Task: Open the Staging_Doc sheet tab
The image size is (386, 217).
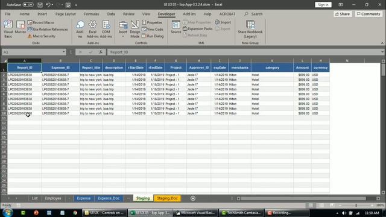Action: tap(167, 198)
